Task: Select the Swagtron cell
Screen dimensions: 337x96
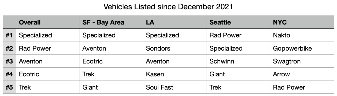Action: 302,61
